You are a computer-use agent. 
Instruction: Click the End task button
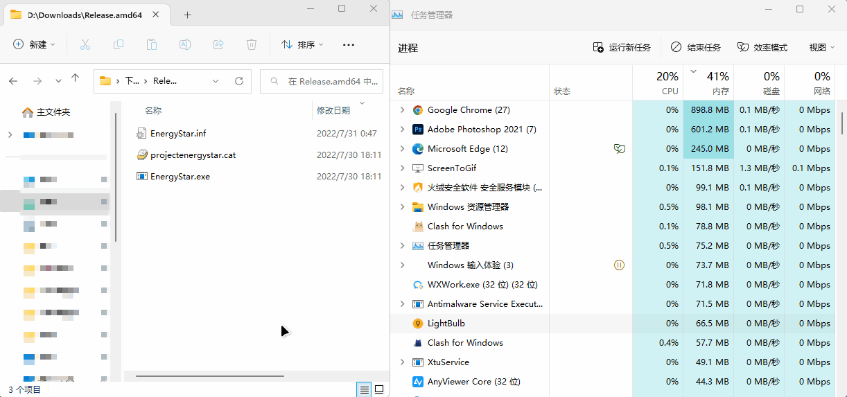tap(696, 48)
